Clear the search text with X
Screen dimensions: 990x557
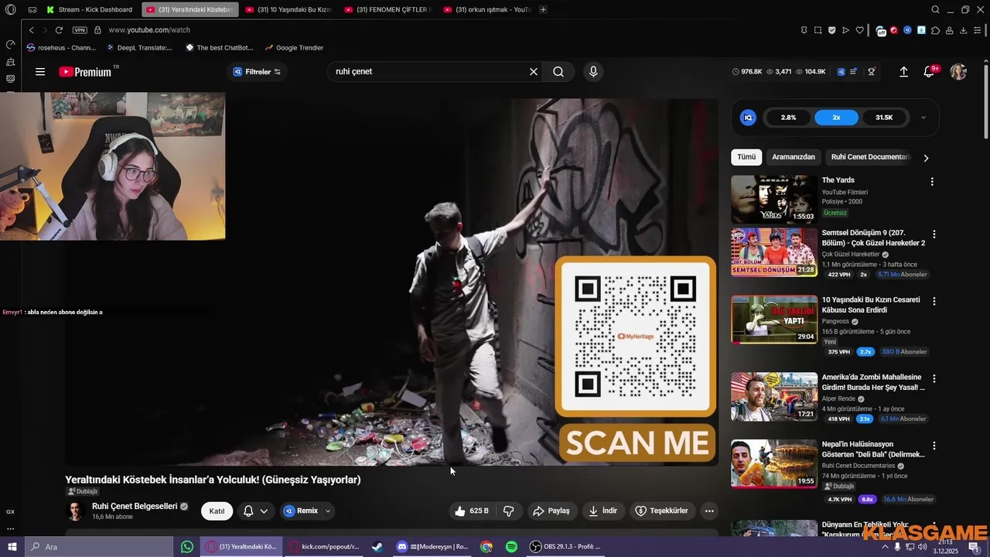[533, 72]
